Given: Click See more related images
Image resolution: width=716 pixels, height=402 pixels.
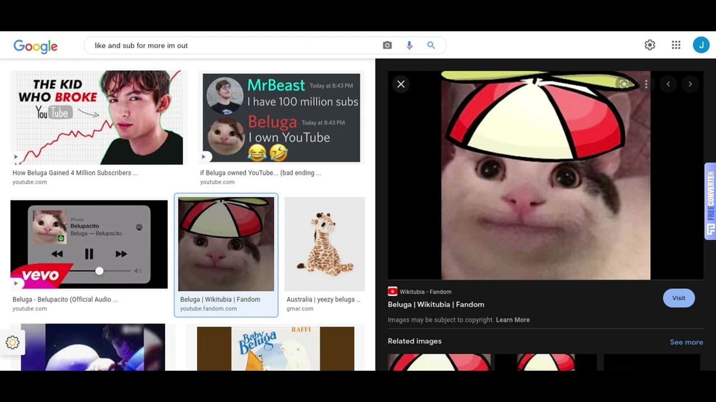Looking at the screenshot, I should point(686,342).
